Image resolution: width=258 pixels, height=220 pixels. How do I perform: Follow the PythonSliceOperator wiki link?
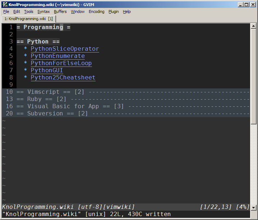click(x=65, y=49)
